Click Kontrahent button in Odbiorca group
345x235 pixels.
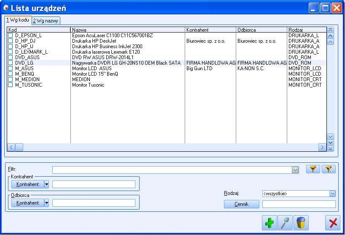(x=28, y=203)
